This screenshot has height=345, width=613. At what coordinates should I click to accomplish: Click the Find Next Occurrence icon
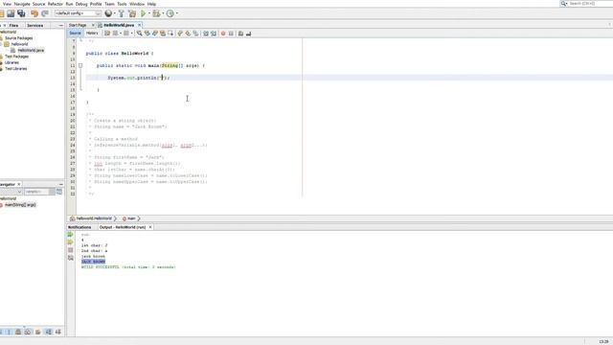click(155, 34)
